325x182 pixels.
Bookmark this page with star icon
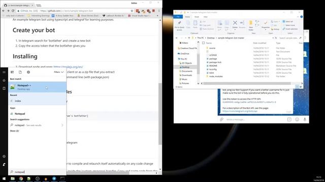tap(132, 11)
